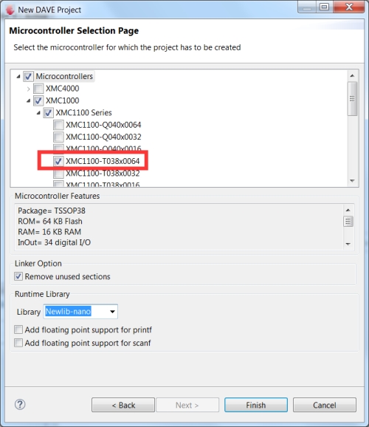Open the help question mark icon
Screen dimensions: 369x427
[20, 405]
